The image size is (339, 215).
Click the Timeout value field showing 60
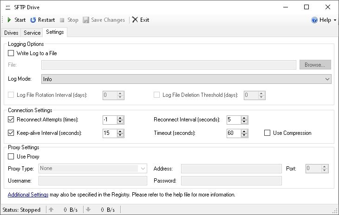coord(234,133)
